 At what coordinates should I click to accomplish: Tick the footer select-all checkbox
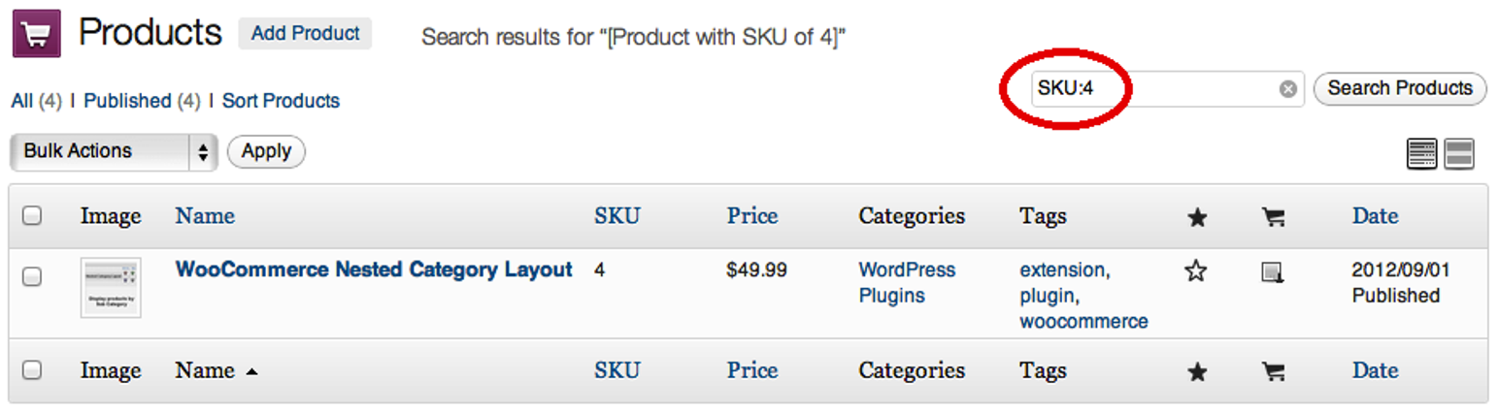[32, 369]
